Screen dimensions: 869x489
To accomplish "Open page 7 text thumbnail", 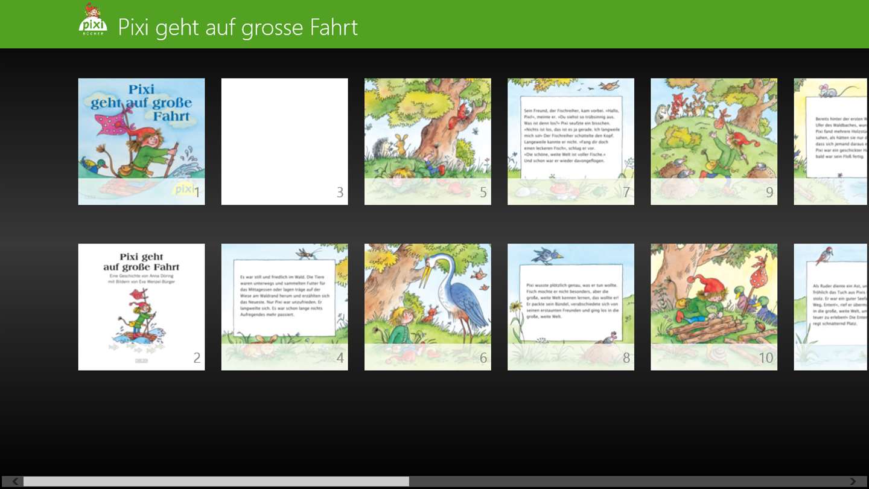I will click(570, 141).
